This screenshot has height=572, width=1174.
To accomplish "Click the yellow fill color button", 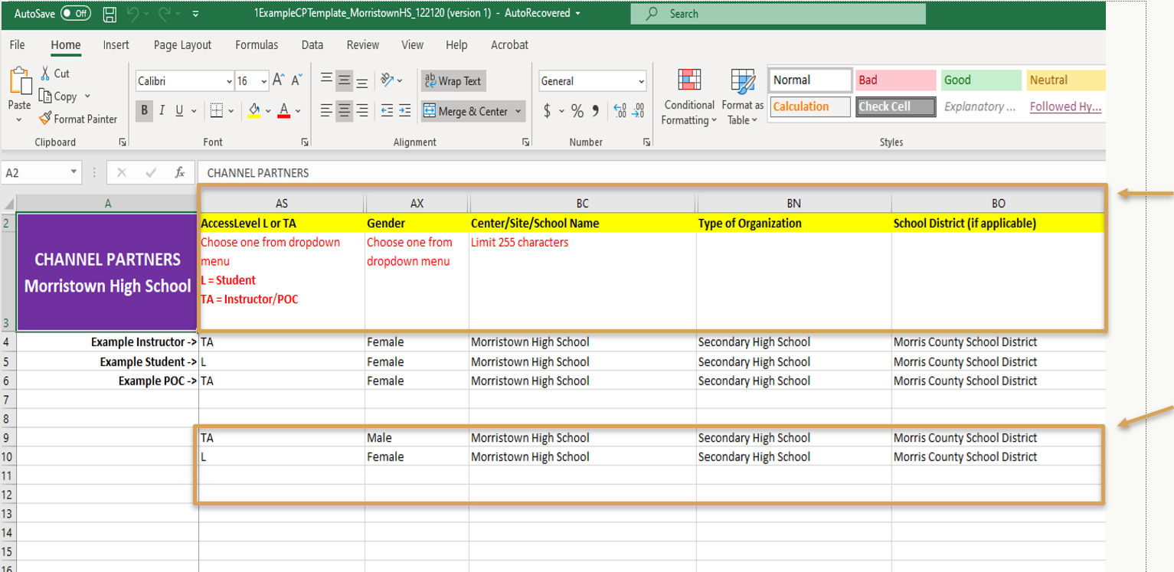I will pyautogui.click(x=254, y=111).
